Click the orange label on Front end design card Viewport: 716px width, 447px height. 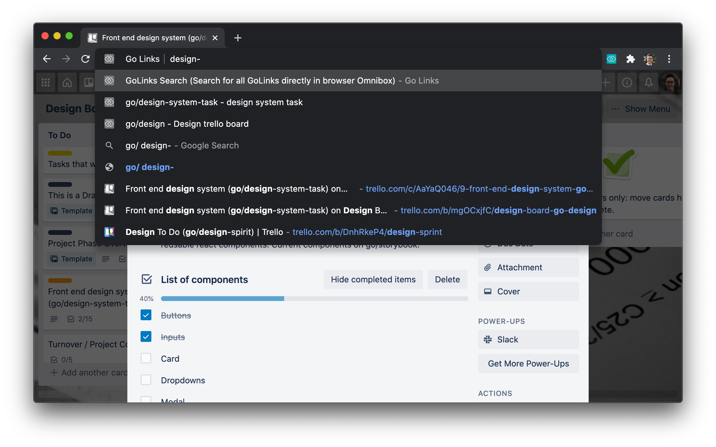[x=60, y=281]
